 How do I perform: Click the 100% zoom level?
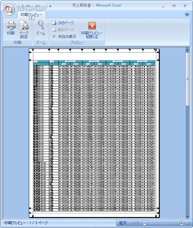tap(136, 223)
